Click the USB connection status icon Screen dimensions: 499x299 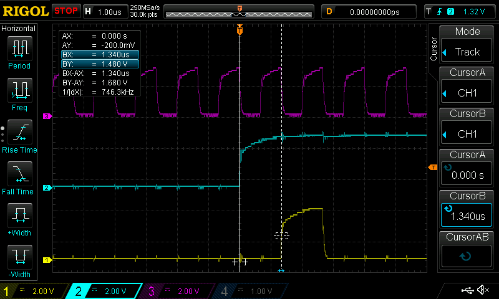click(467, 290)
